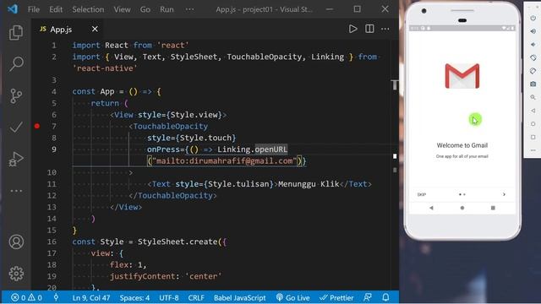This screenshot has height=304, width=541.
Task: Open the Accounts menu icon
Action: pos(16,242)
